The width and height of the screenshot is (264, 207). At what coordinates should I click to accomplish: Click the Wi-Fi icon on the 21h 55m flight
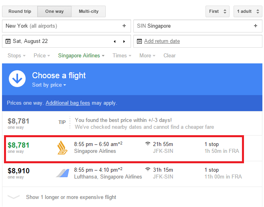[148, 144]
